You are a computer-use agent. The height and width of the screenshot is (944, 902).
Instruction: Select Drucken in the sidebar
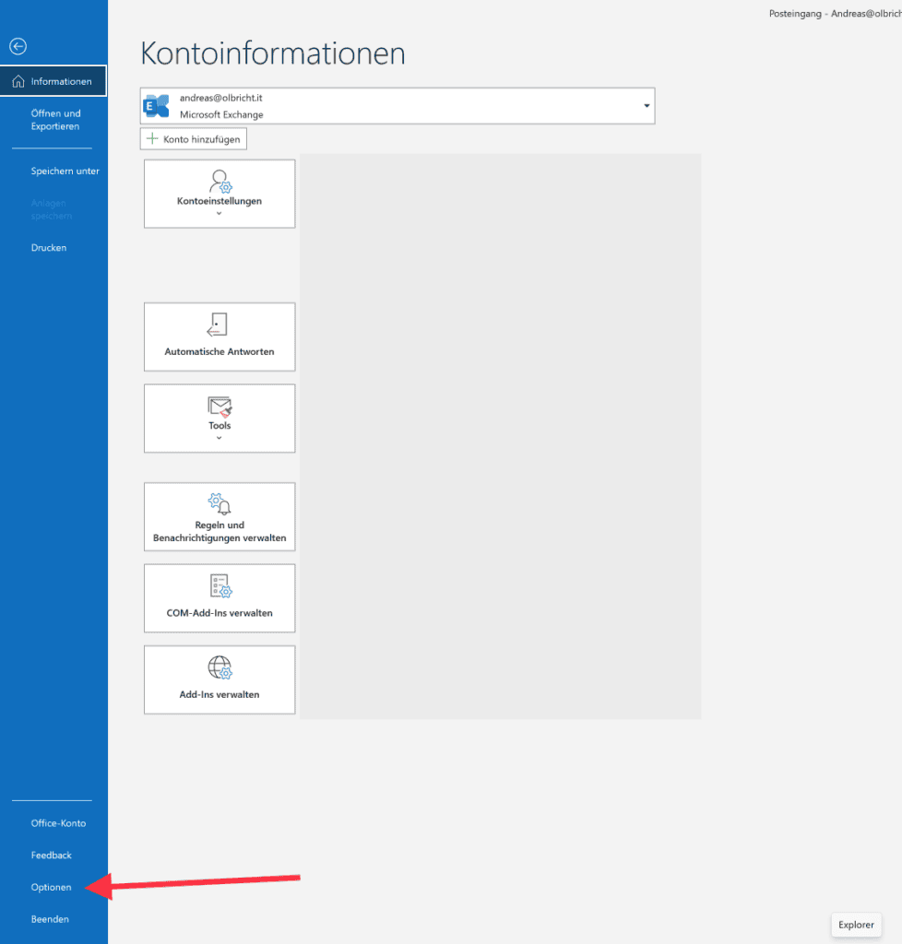tap(49, 247)
